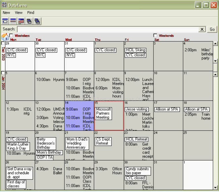Open the View menu
This screenshot has width=219, height=192.
(19, 13)
